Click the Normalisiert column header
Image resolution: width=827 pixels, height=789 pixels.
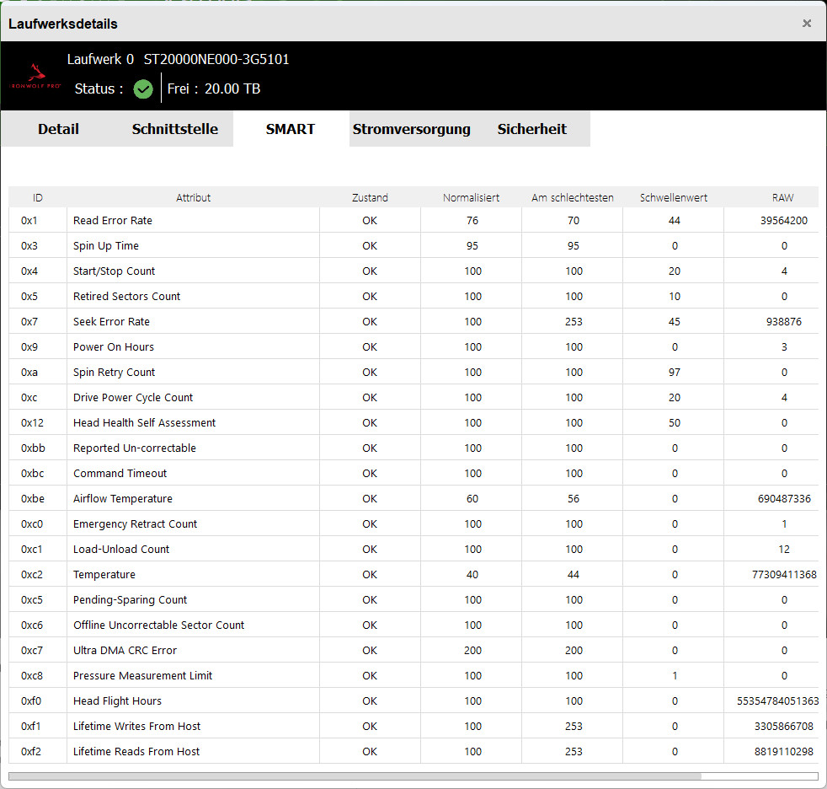coord(471,198)
